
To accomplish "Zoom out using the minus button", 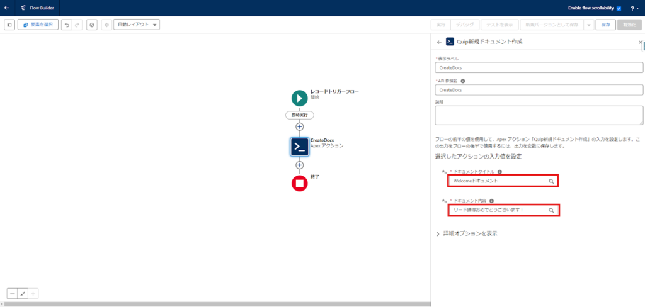I will [x=12, y=293].
